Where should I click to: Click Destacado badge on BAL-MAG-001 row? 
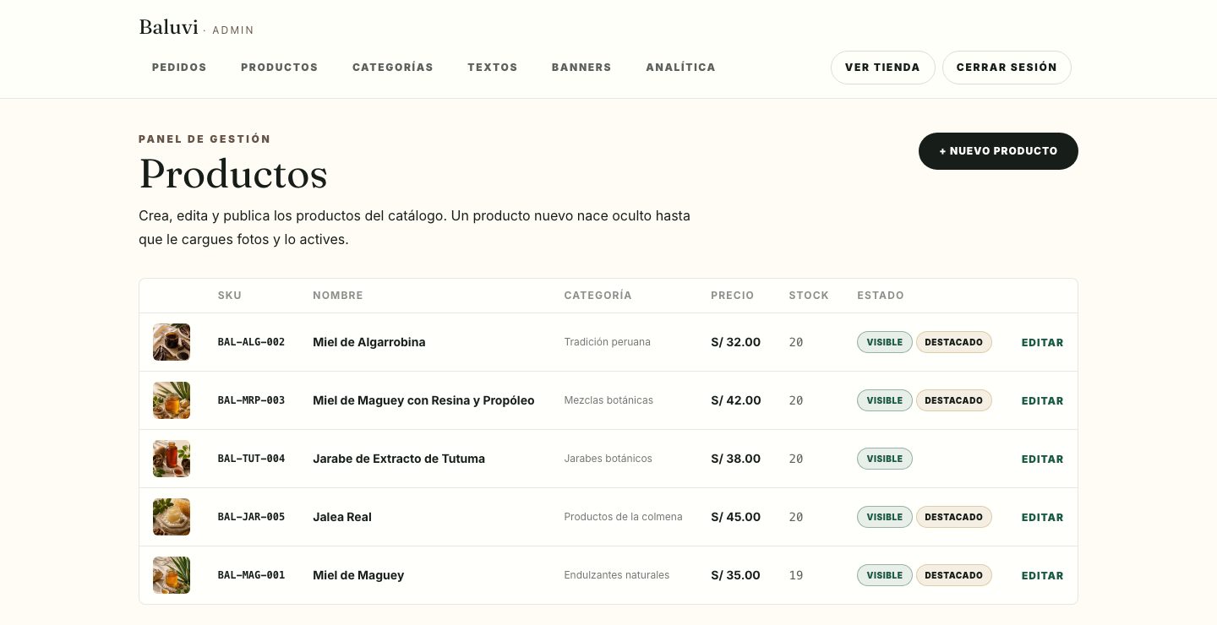tap(954, 575)
